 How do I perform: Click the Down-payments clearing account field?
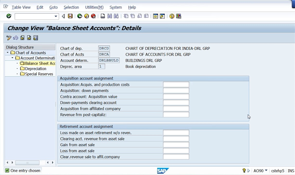[x=176, y=103]
